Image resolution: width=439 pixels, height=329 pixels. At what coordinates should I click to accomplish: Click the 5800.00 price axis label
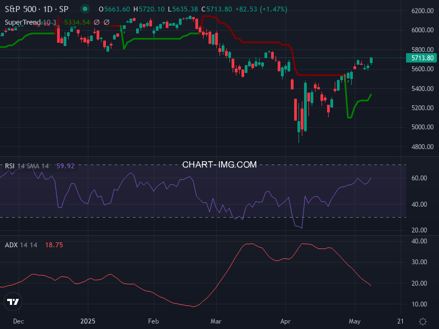pyautogui.click(x=423, y=50)
